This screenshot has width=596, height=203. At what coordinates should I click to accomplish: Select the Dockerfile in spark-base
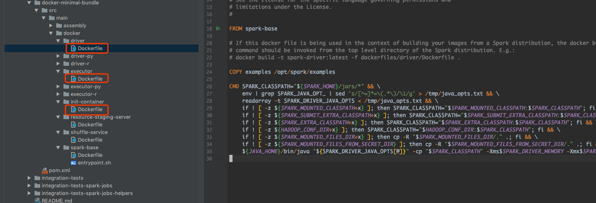pos(90,155)
